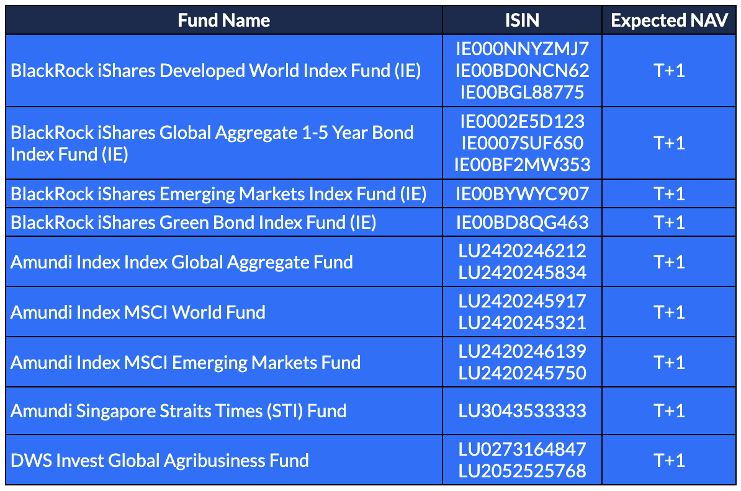Click the ISIN column header

pyautogui.click(x=522, y=20)
